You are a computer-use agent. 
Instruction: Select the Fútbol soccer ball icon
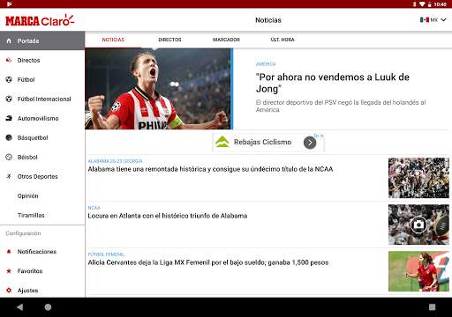pos(9,79)
